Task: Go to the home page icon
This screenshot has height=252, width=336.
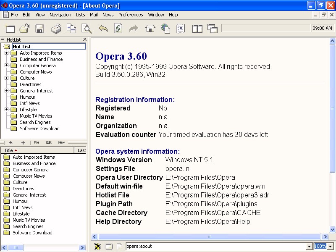Action: (x=150, y=28)
